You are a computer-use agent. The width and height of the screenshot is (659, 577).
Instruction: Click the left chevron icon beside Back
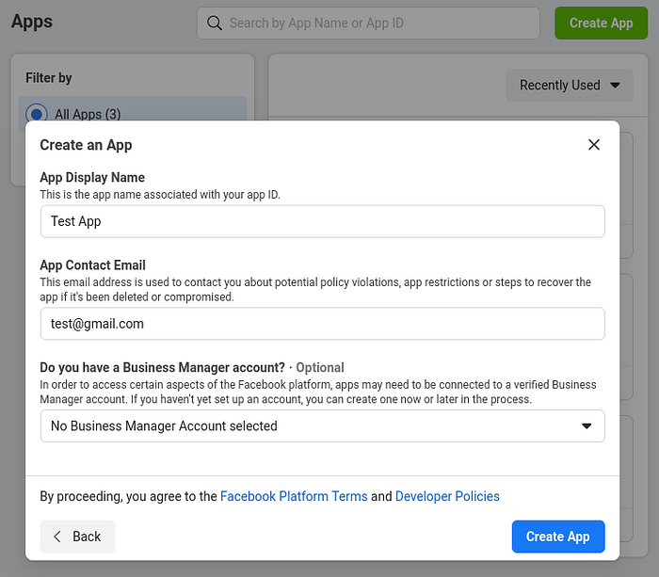[57, 537]
